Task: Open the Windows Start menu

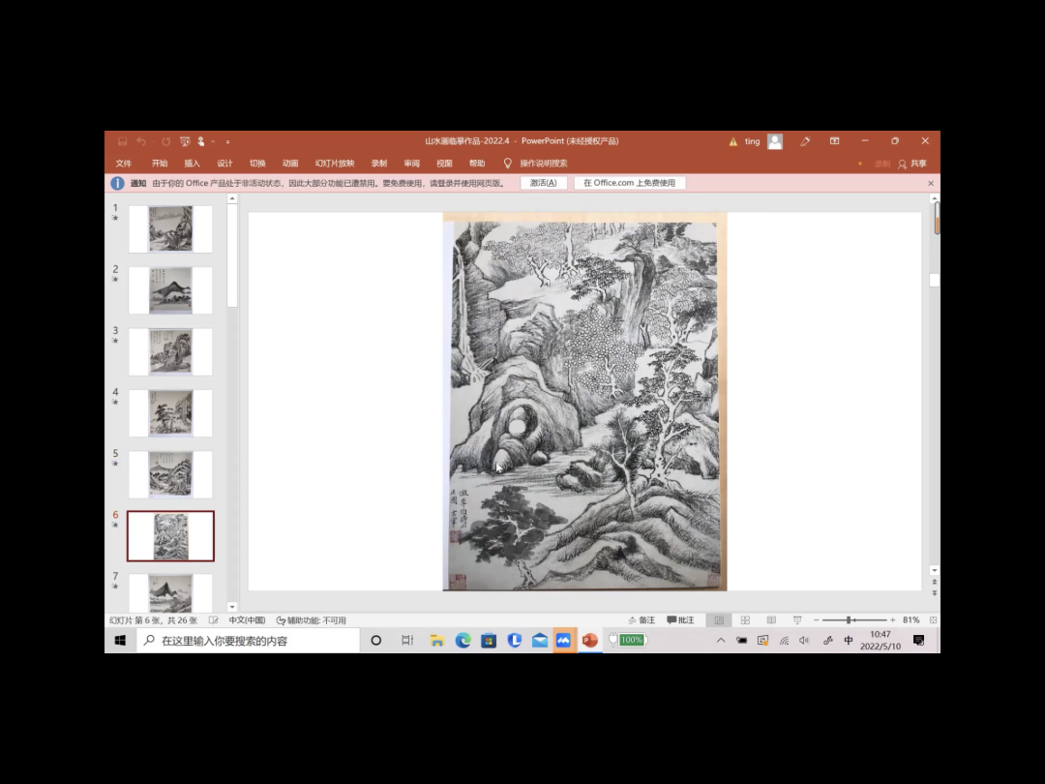Action: [120, 641]
